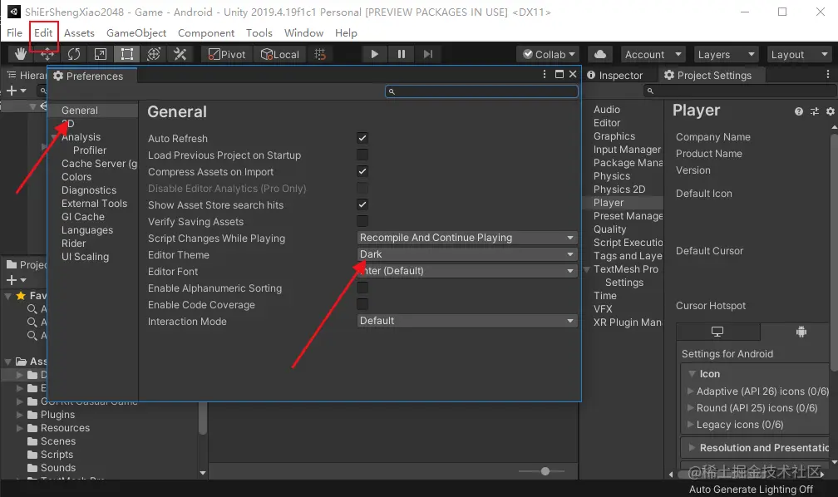Screen dimensions: 838x497
Task: Select Quality in Project Settings list
Action: 610,229
